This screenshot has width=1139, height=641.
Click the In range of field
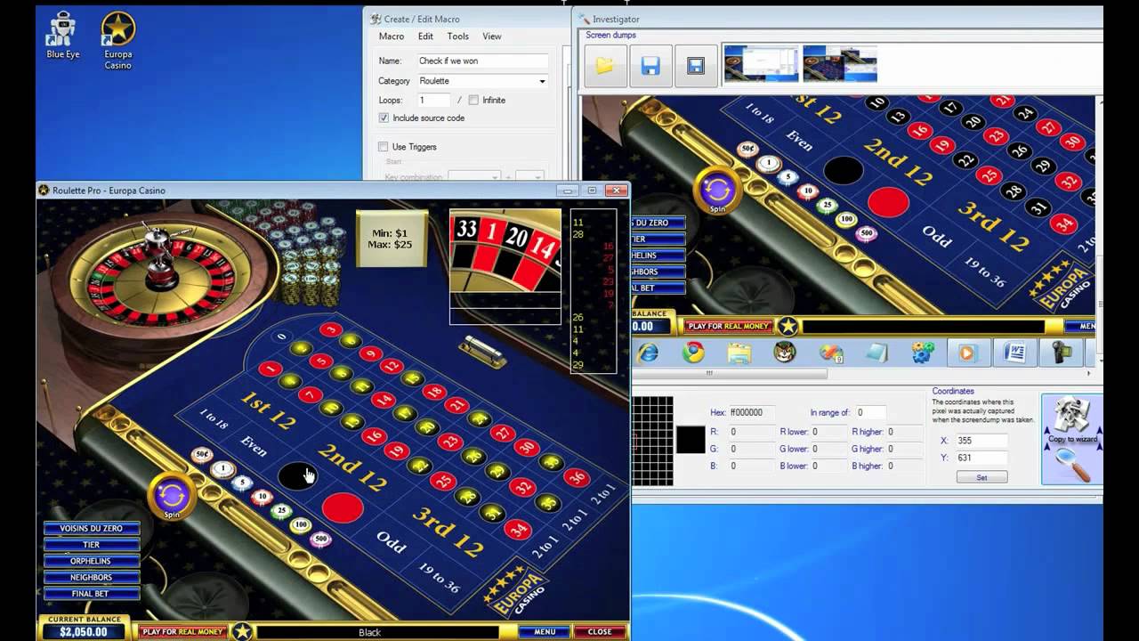tap(869, 412)
